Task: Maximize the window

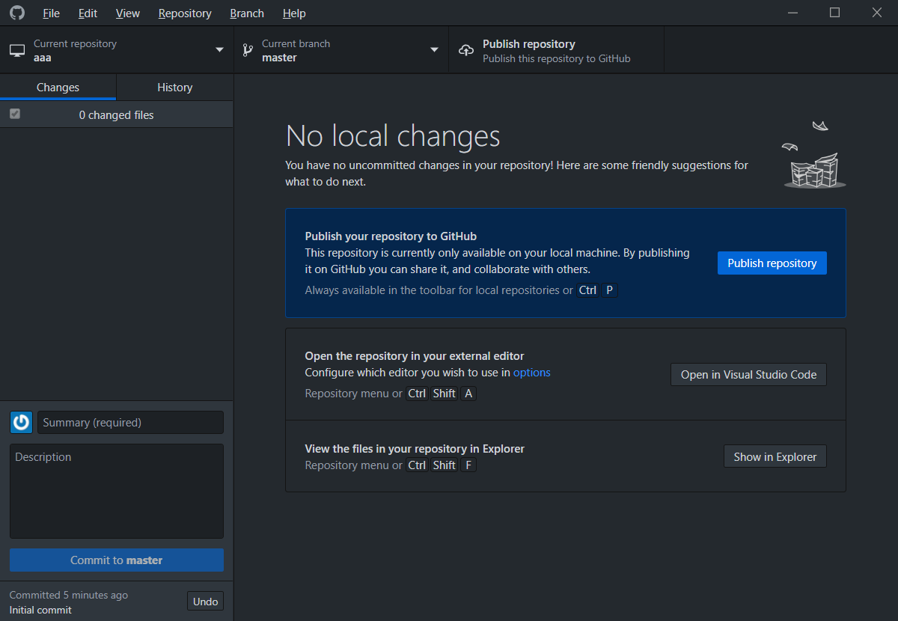Action: pyautogui.click(x=834, y=13)
